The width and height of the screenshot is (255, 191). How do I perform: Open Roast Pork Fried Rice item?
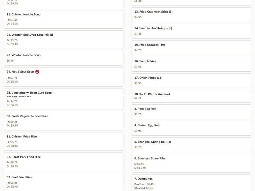pos(63,161)
